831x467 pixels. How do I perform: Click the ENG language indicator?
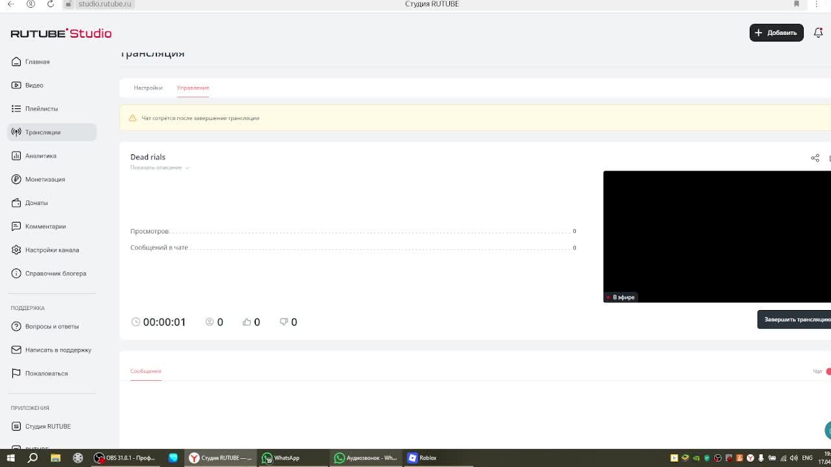pyautogui.click(x=808, y=458)
